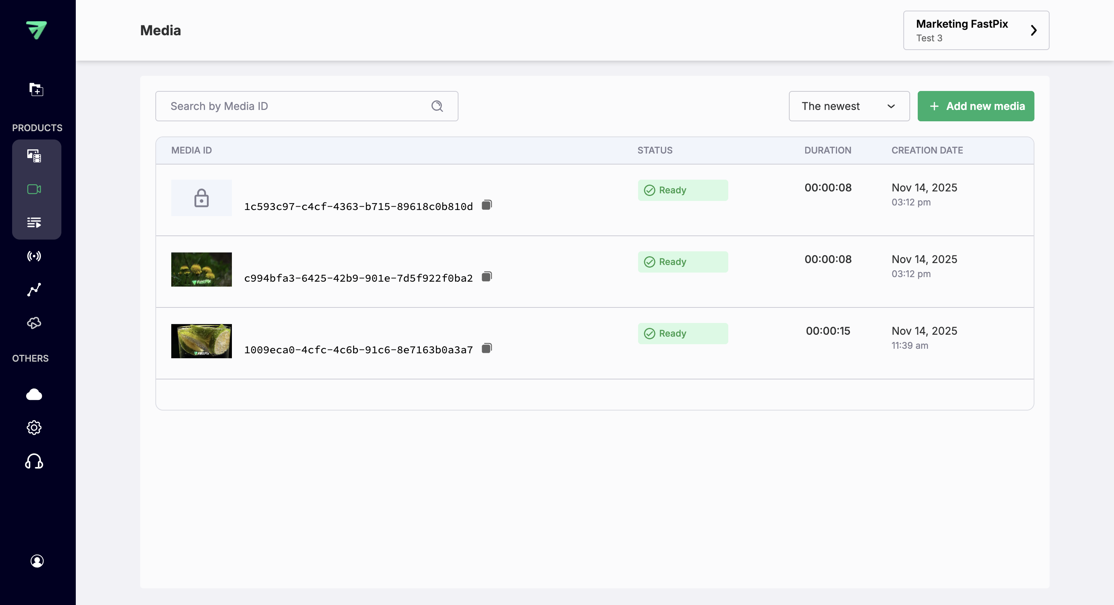
Task: Click the Search by Media ID field
Action: [294, 106]
